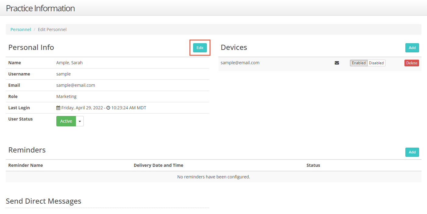Click the Friday, April 29, 2022 date
The width and height of the screenshot is (427, 214).
pos(83,108)
